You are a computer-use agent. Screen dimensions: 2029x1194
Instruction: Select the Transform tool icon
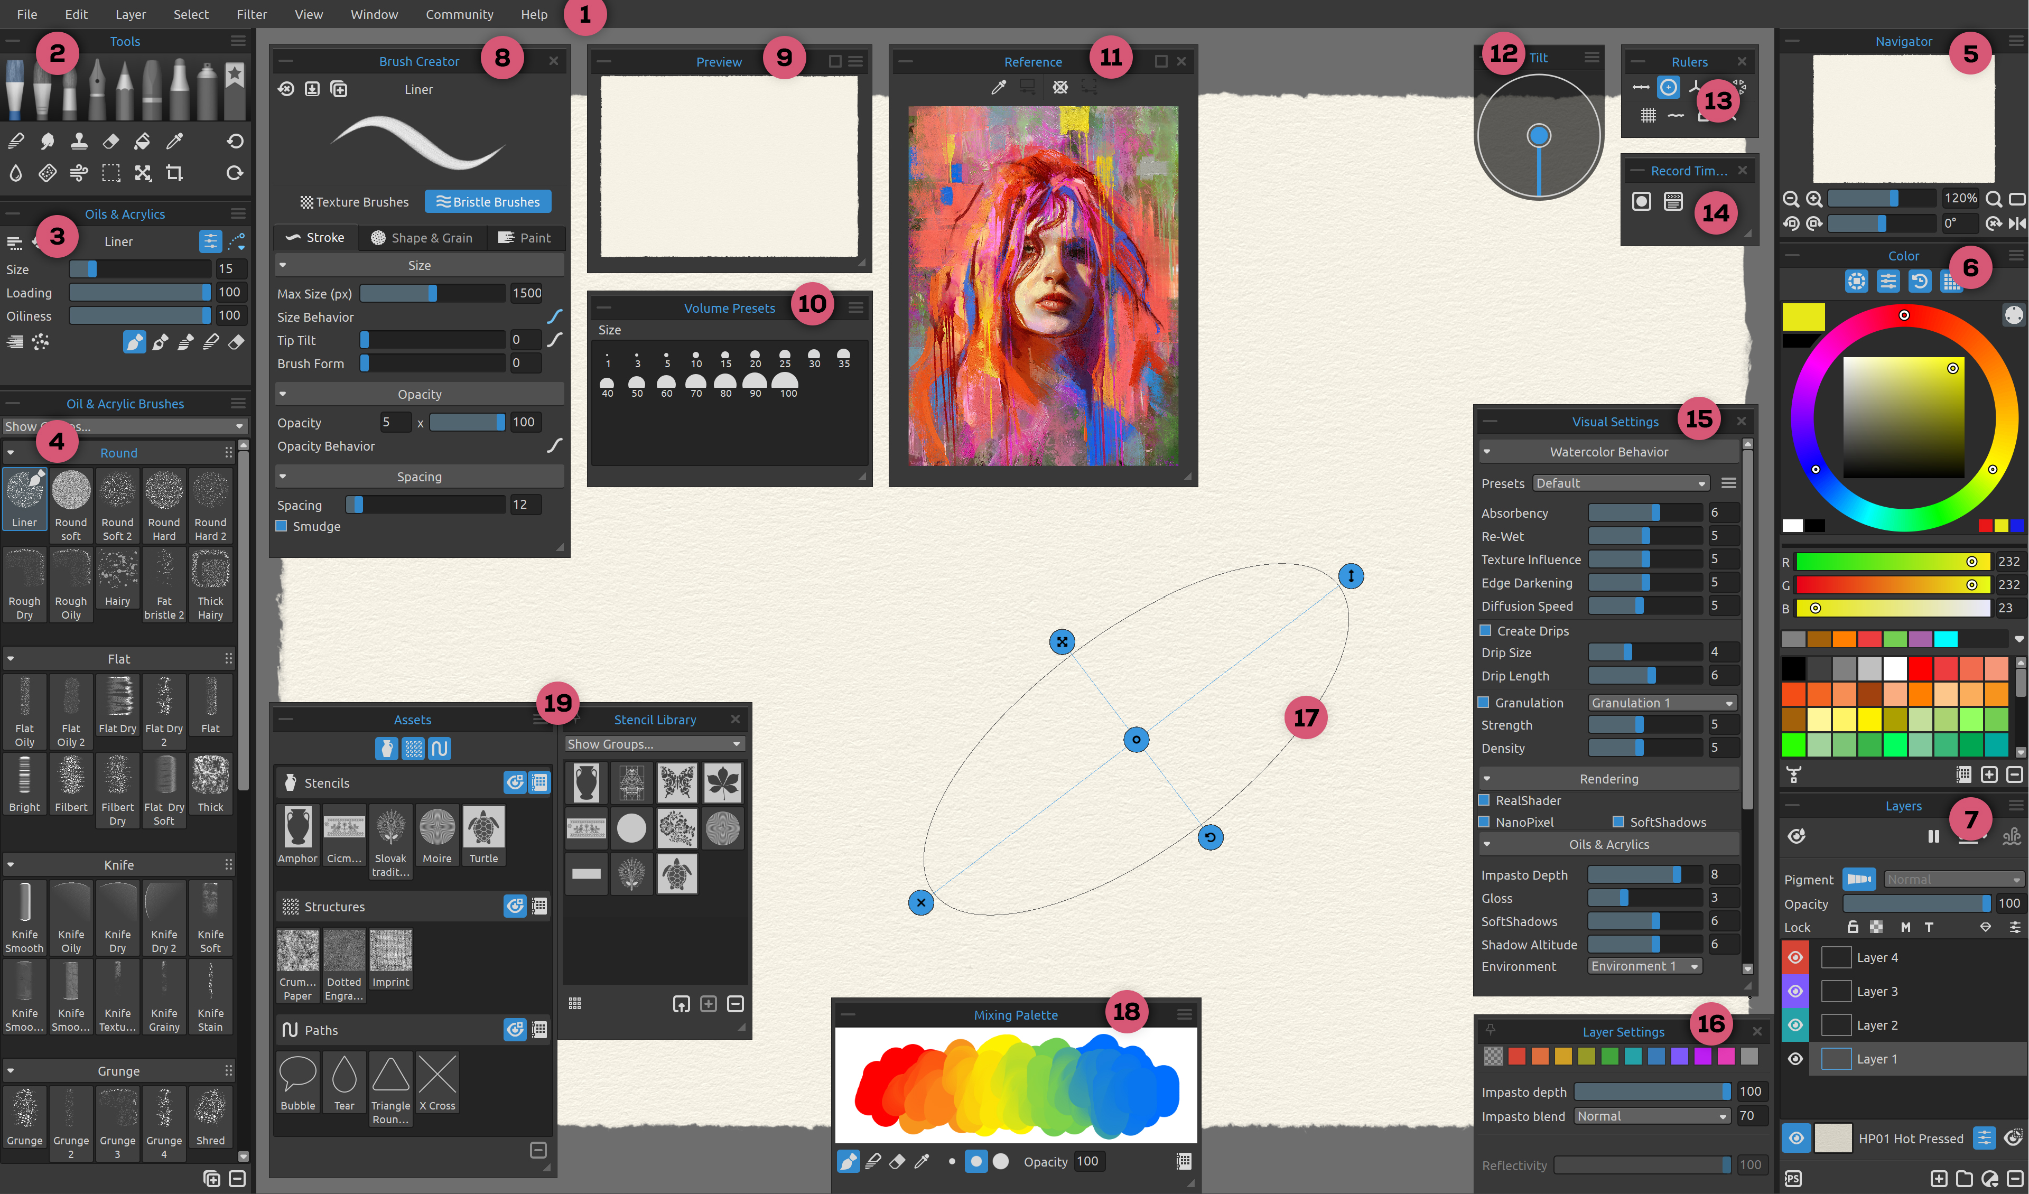click(x=143, y=173)
